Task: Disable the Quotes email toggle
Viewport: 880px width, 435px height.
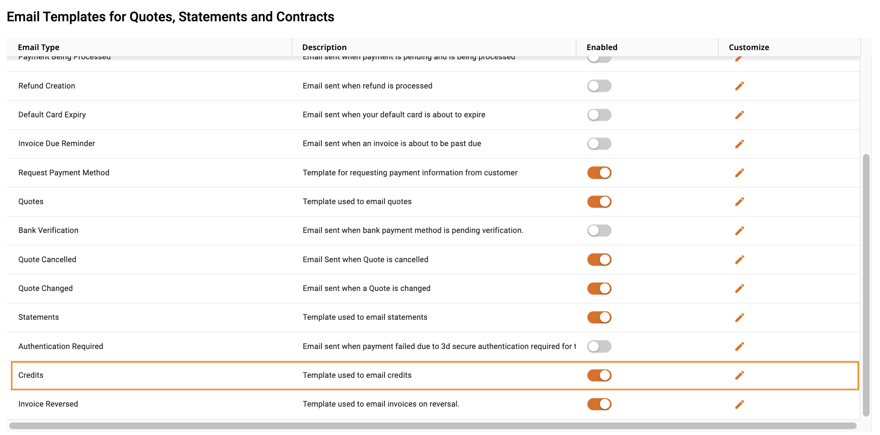Action: (x=599, y=202)
